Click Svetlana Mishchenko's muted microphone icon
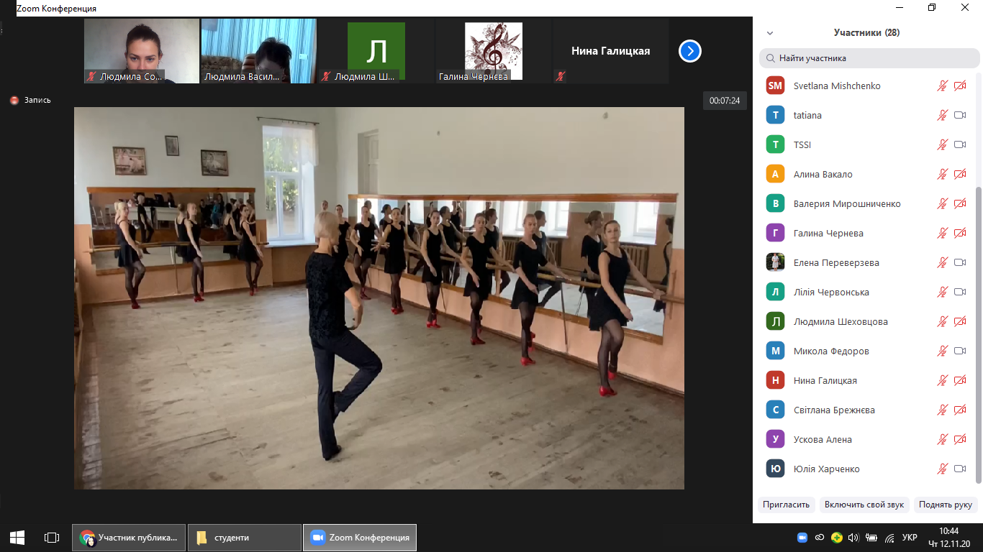This screenshot has height=552, width=983. pyautogui.click(x=942, y=86)
